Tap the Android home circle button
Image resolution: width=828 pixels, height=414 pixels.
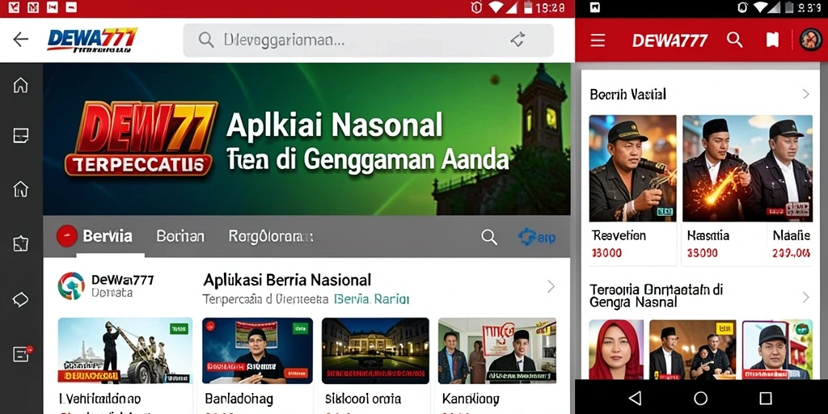pos(701,398)
